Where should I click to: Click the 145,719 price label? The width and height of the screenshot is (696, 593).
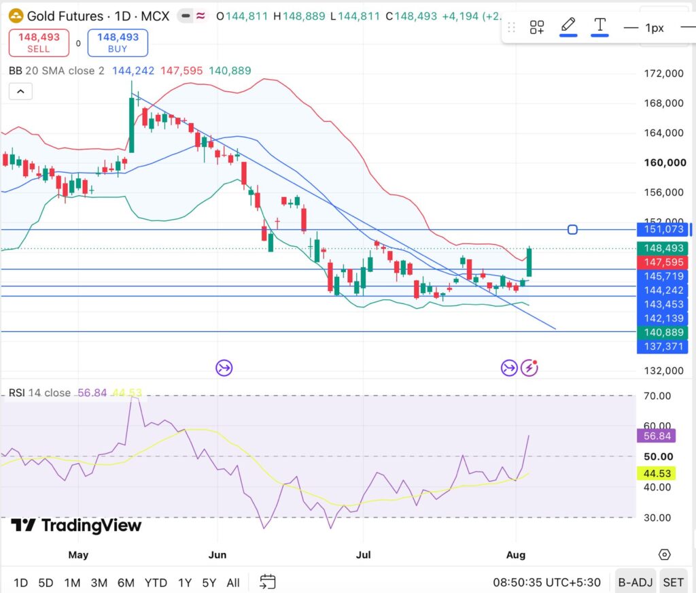pos(663,276)
